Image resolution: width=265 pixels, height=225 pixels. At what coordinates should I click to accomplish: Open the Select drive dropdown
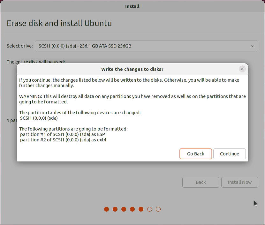tap(146, 46)
